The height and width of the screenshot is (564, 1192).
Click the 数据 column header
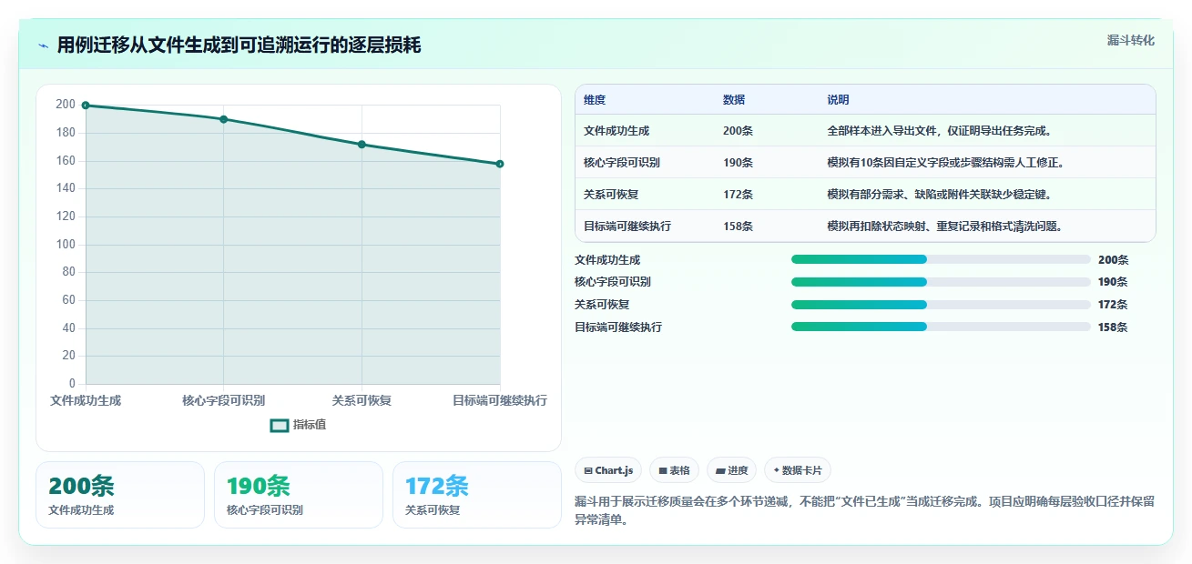click(734, 100)
